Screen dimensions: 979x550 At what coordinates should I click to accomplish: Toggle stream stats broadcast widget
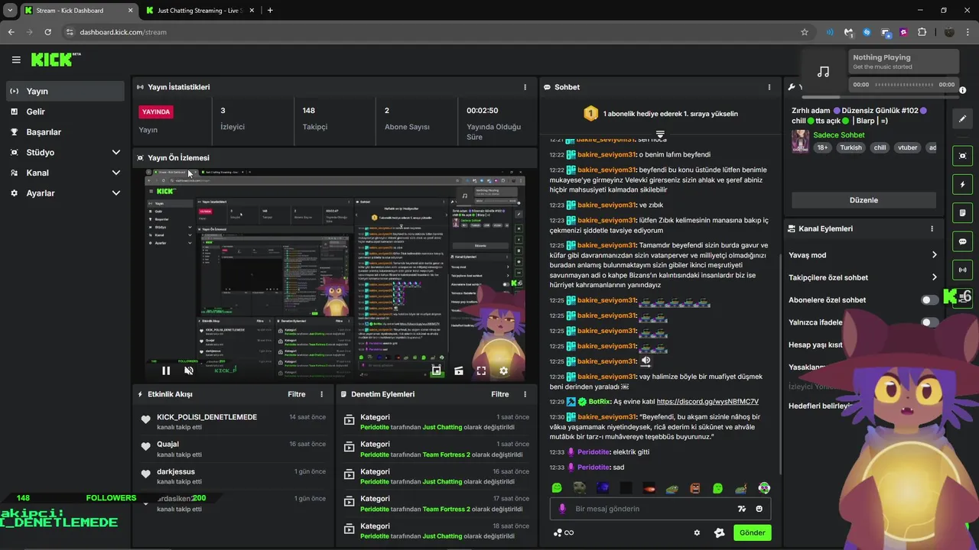[963, 270]
